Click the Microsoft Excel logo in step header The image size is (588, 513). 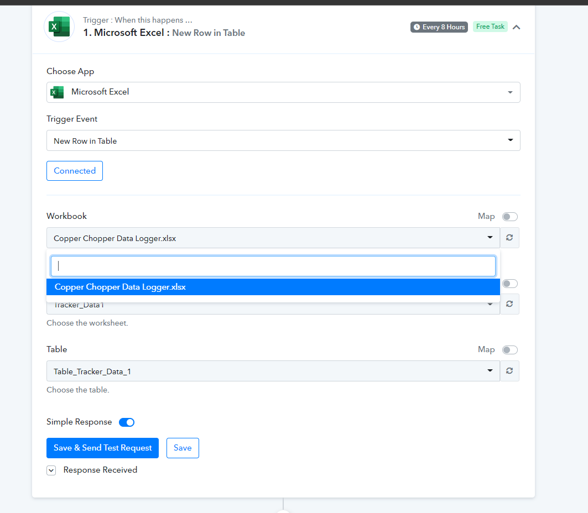pos(59,27)
